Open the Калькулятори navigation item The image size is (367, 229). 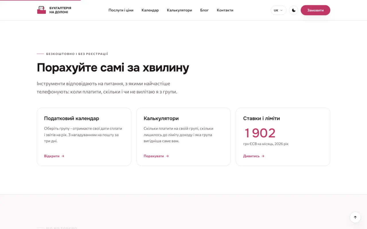click(179, 10)
